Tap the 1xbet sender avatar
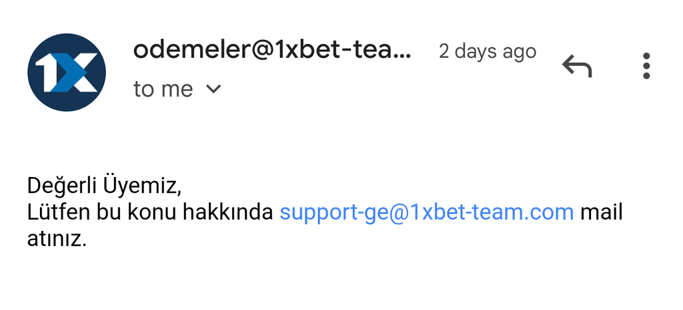The width and height of the screenshot is (683, 310). (67, 72)
